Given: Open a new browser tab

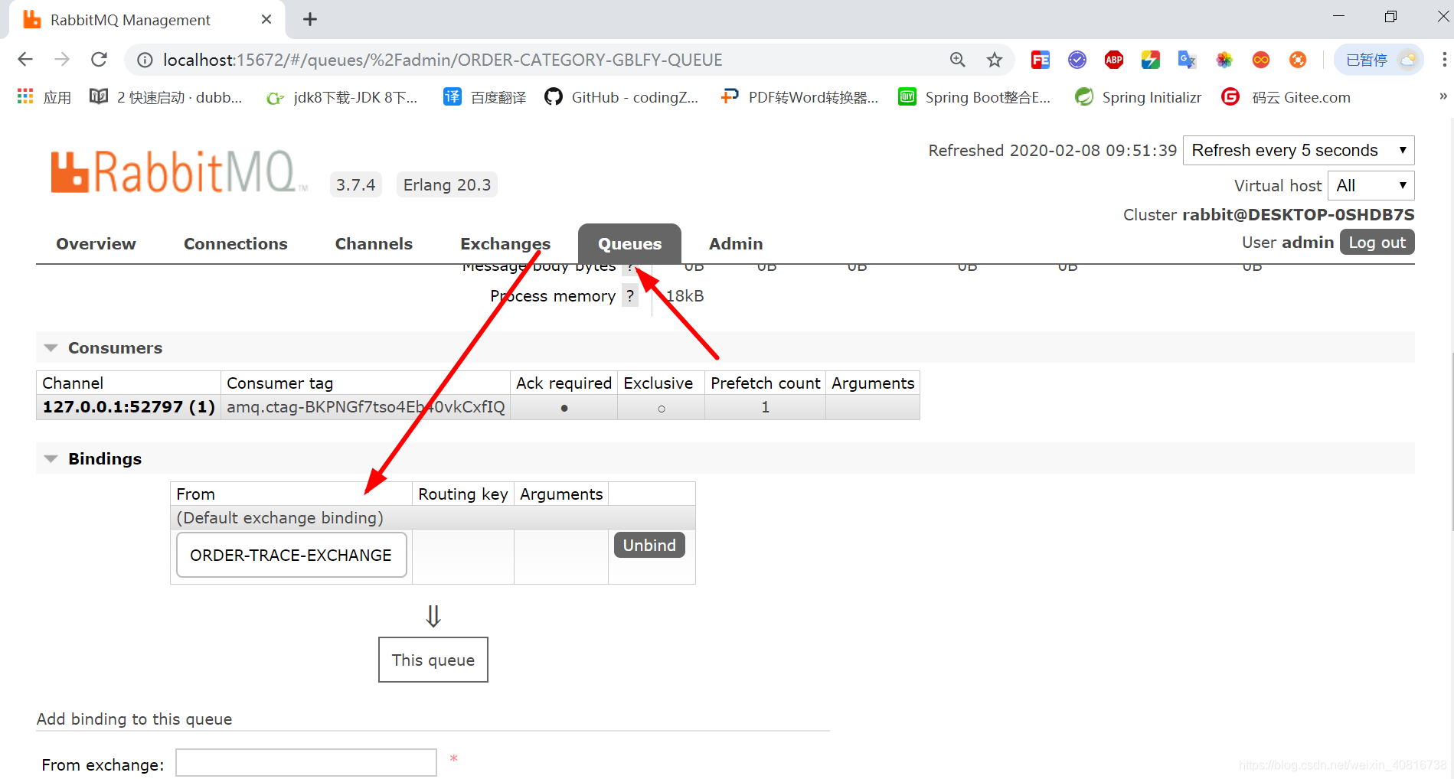Looking at the screenshot, I should coord(310,19).
